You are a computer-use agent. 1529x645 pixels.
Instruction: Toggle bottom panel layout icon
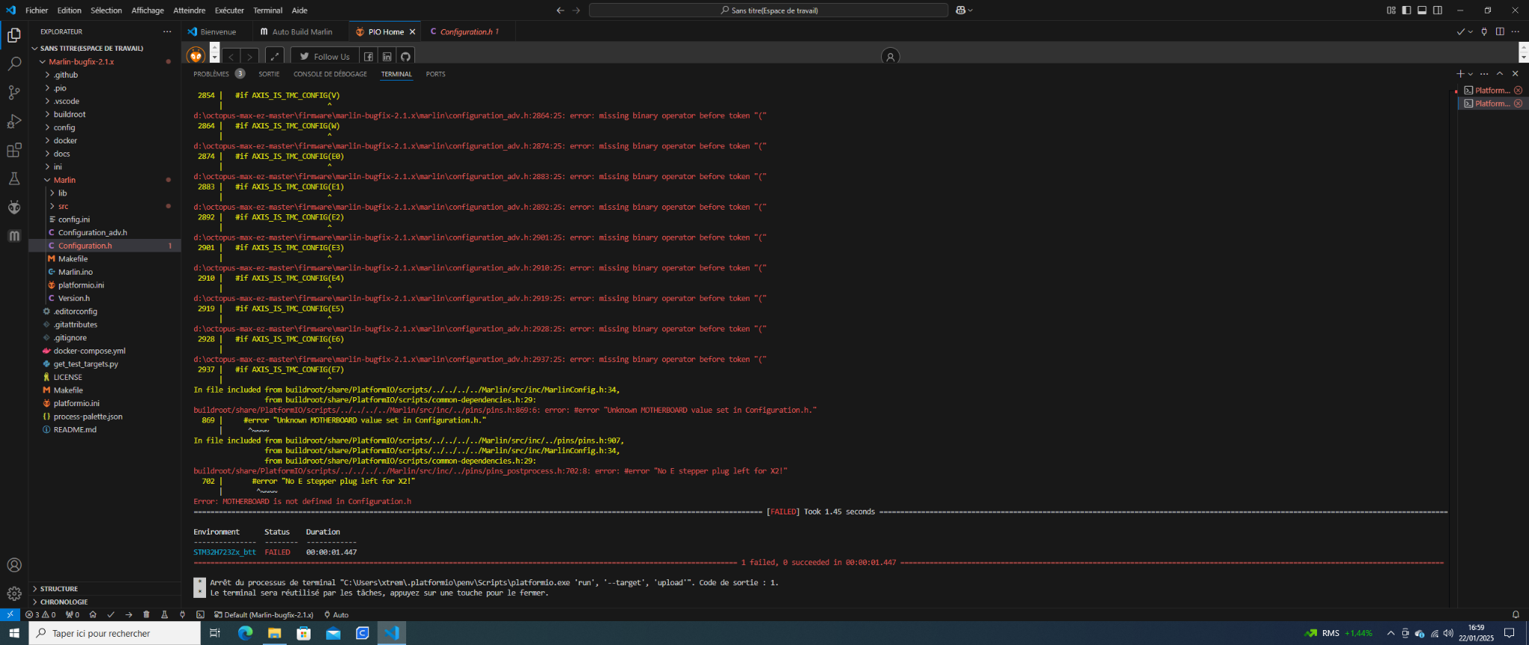pyautogui.click(x=1422, y=10)
